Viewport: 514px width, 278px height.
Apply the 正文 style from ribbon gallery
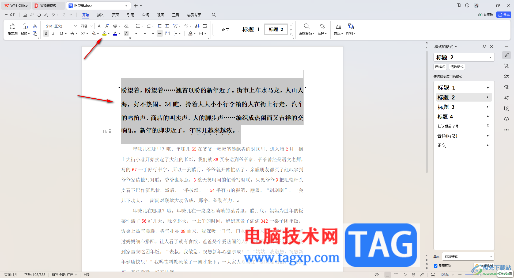pos(226,29)
